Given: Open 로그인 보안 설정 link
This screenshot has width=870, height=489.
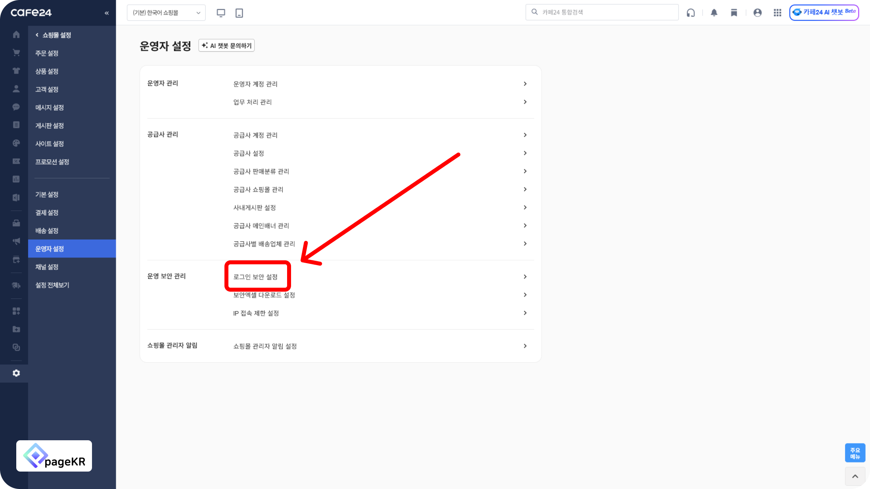Looking at the screenshot, I should (255, 277).
